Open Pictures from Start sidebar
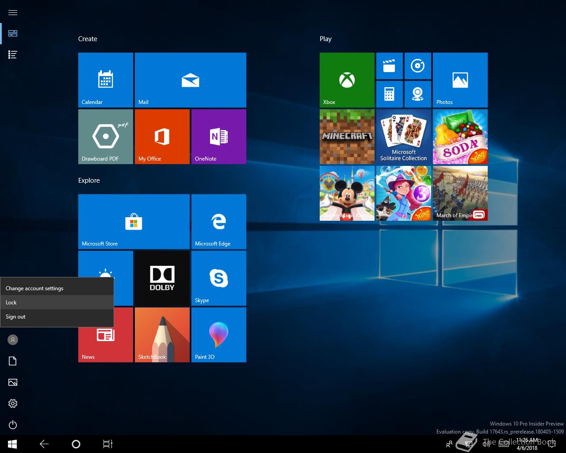This screenshot has width=566, height=453. (13, 382)
